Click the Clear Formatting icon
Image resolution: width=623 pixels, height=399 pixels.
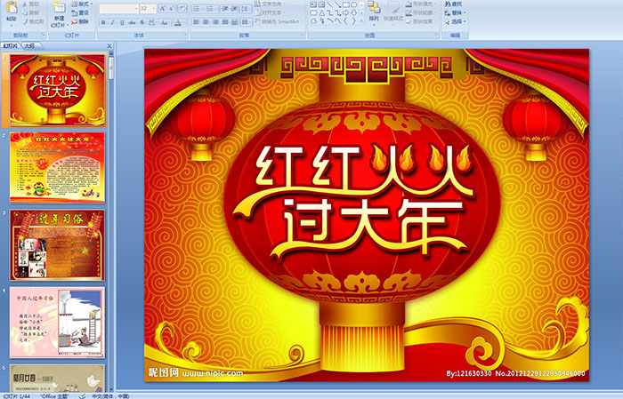pos(182,8)
